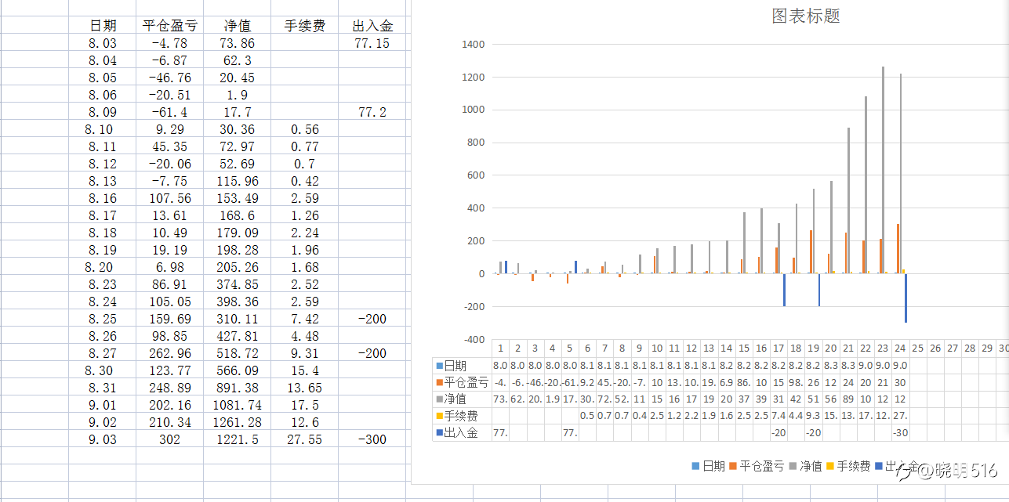
Task: Click the 手续费 legend entry below the chart
Action: [847, 466]
